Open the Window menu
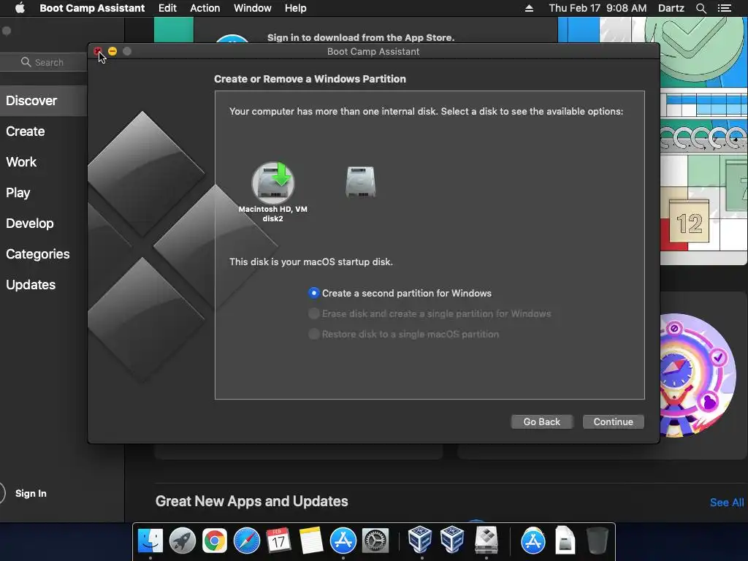 click(252, 8)
